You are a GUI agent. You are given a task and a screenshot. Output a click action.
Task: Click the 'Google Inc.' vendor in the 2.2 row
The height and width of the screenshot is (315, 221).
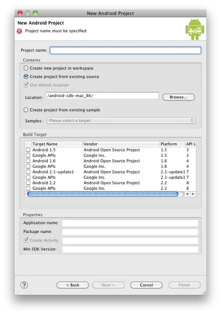[95, 188]
